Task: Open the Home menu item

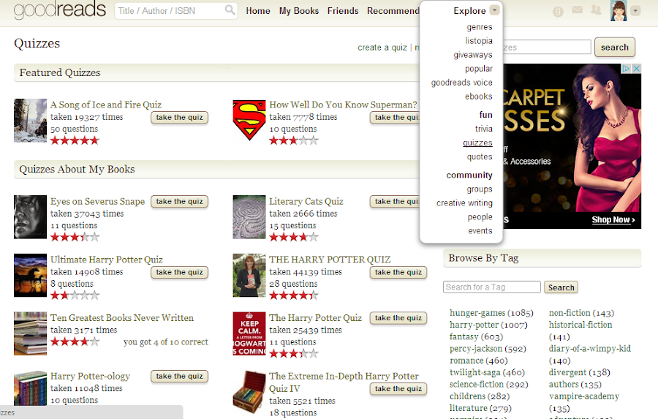Action: pos(257,11)
